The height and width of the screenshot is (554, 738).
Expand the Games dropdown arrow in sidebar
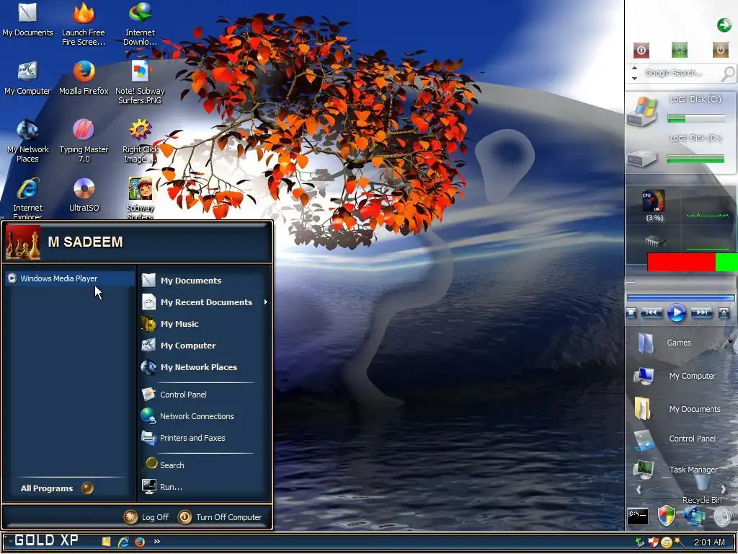click(731, 342)
